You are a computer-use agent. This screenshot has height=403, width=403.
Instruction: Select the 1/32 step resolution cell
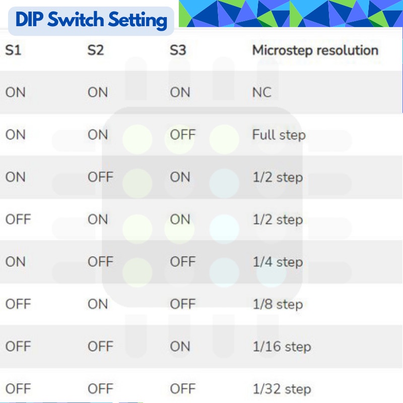[x=282, y=389]
